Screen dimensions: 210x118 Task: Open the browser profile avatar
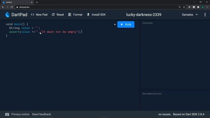(x=203, y=7)
